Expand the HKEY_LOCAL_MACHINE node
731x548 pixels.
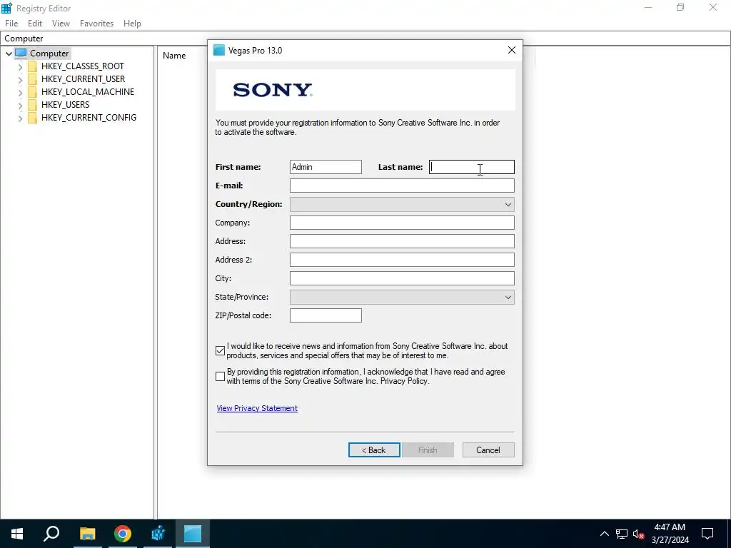pos(20,92)
